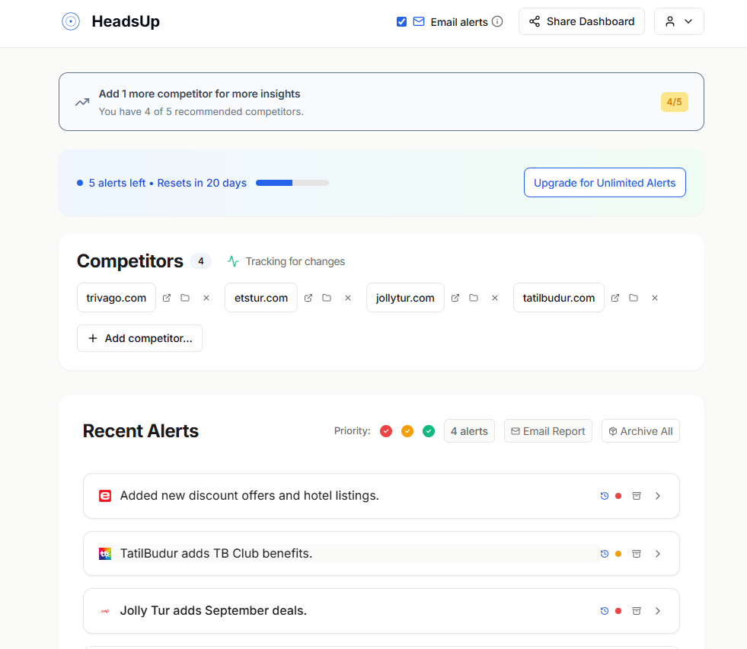Click the Add competitor input field

tap(139, 338)
